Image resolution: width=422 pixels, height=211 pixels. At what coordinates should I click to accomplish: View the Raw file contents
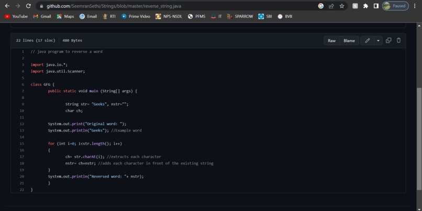pos(331,41)
